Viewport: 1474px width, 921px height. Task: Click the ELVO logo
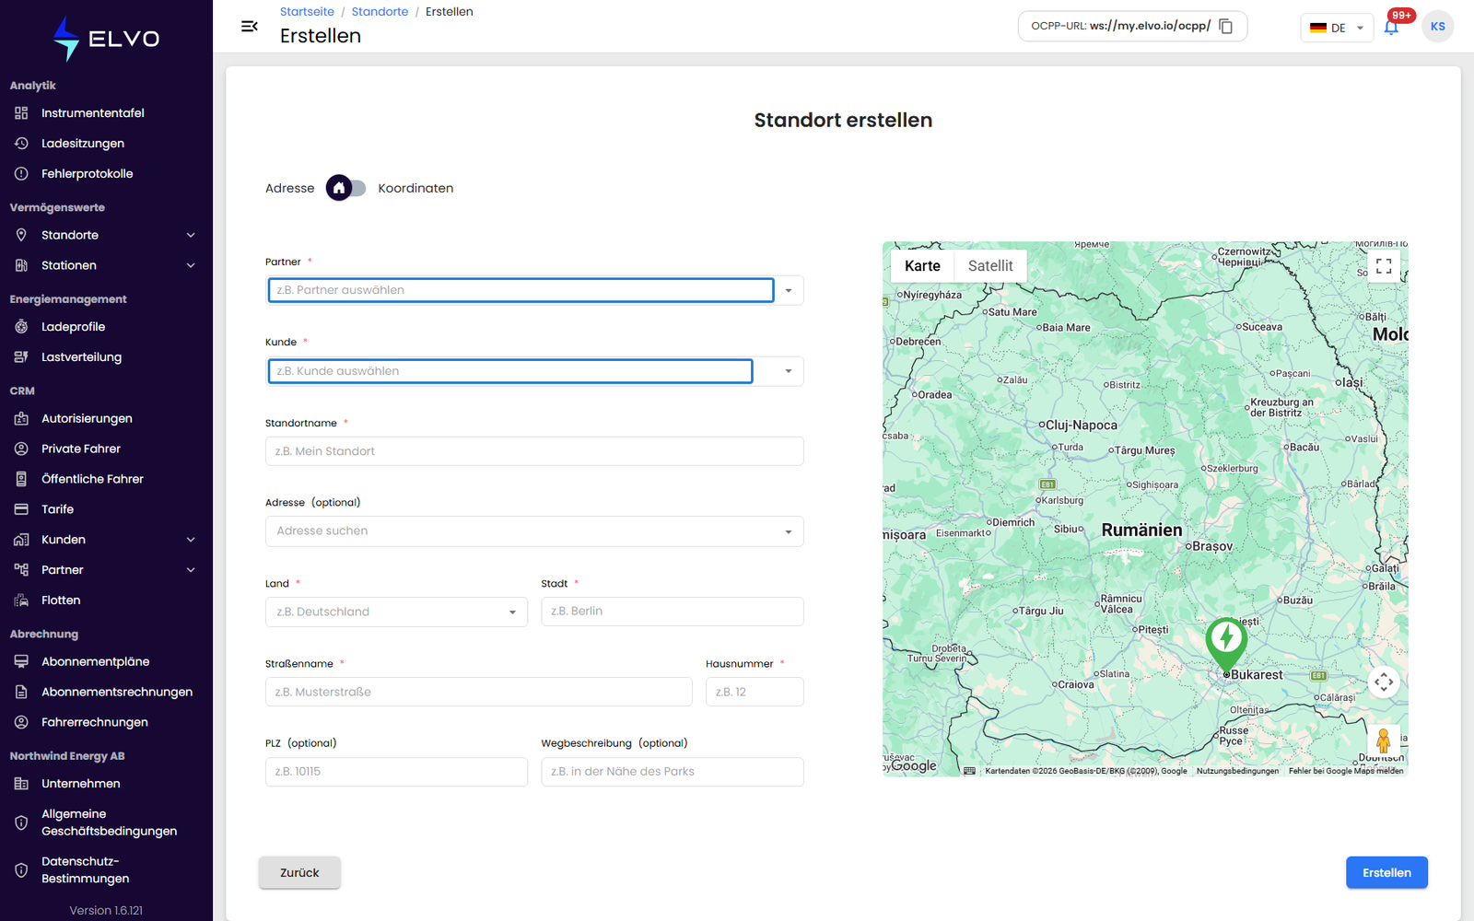pyautogui.click(x=106, y=39)
